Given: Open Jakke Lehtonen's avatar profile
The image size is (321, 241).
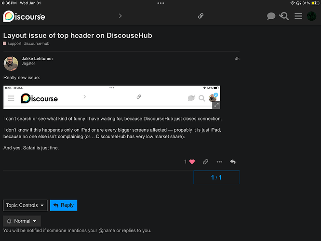Looking at the screenshot, I should click(11, 64).
